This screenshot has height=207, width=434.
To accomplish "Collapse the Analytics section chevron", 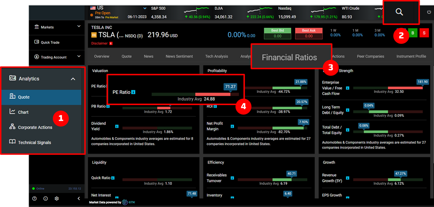I will click(73, 79).
